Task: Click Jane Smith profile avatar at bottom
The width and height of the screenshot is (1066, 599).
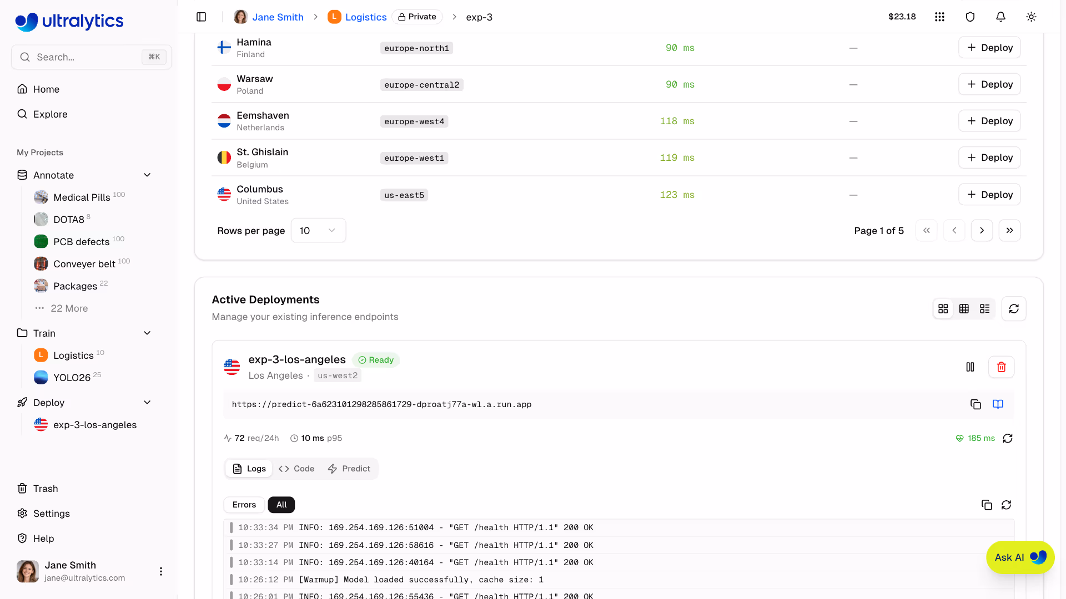Action: [x=28, y=571]
